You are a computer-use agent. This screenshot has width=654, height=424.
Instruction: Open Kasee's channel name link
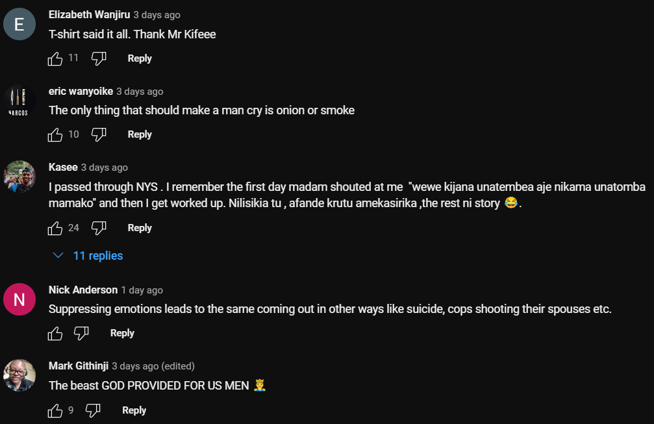click(63, 168)
